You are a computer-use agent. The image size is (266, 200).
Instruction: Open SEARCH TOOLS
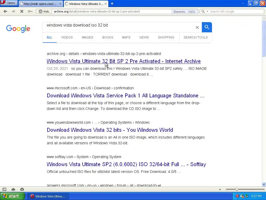(196, 37)
